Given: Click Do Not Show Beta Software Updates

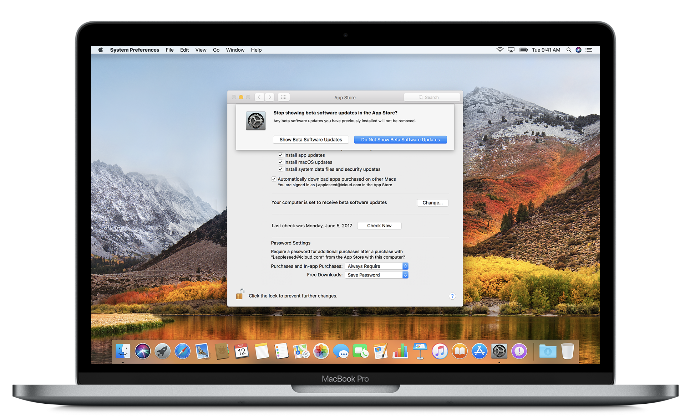Looking at the screenshot, I should click(x=400, y=140).
